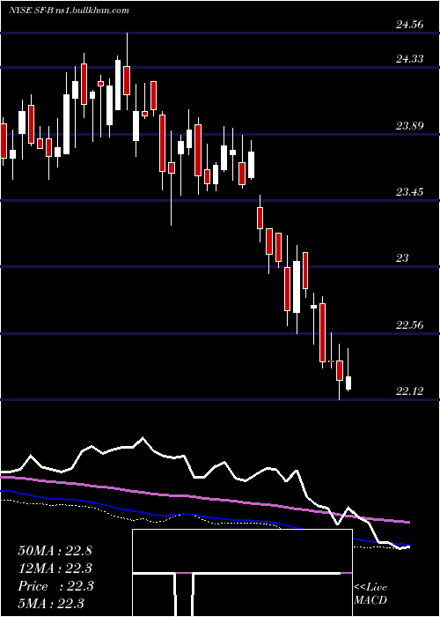The image size is (440, 617).
Task: Click the MACD inset chart box
Action: [242, 573]
